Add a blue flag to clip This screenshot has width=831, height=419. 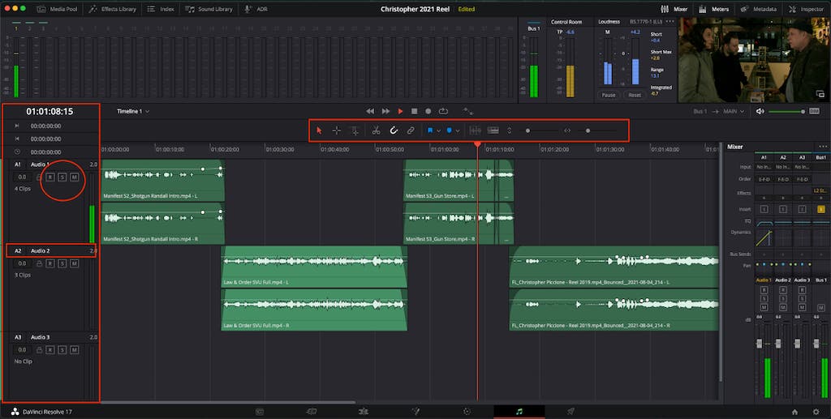click(430, 130)
